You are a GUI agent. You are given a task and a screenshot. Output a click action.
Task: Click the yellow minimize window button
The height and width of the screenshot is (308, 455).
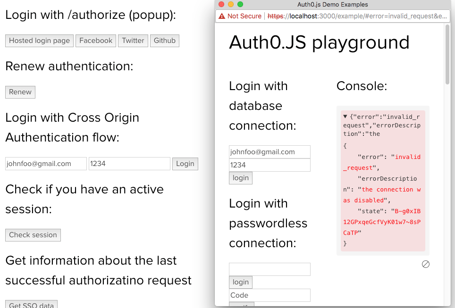click(x=231, y=4)
